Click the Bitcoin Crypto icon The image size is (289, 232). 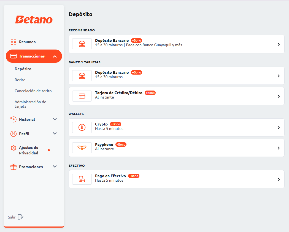point(82,127)
